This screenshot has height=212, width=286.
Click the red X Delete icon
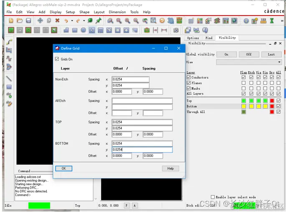coord(57,20)
